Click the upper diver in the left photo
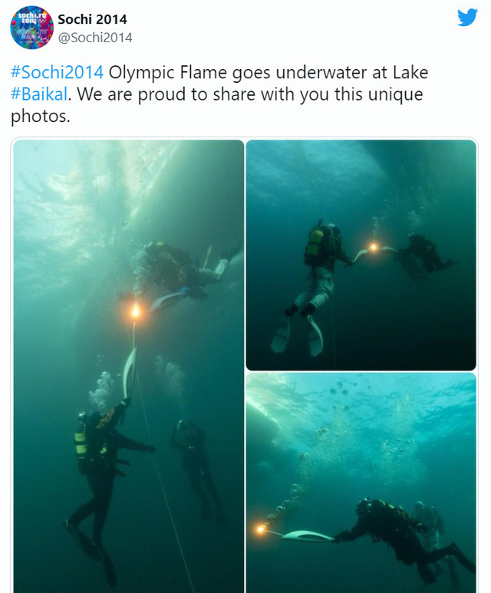This screenshot has width=491, height=593. [x=186, y=268]
